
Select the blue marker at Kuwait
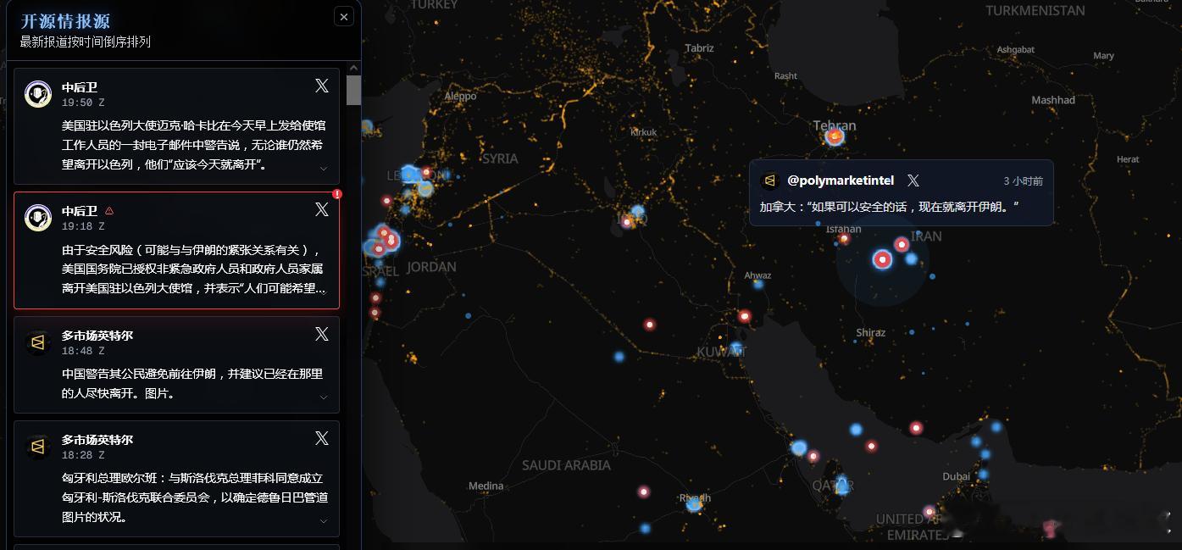tap(737, 347)
